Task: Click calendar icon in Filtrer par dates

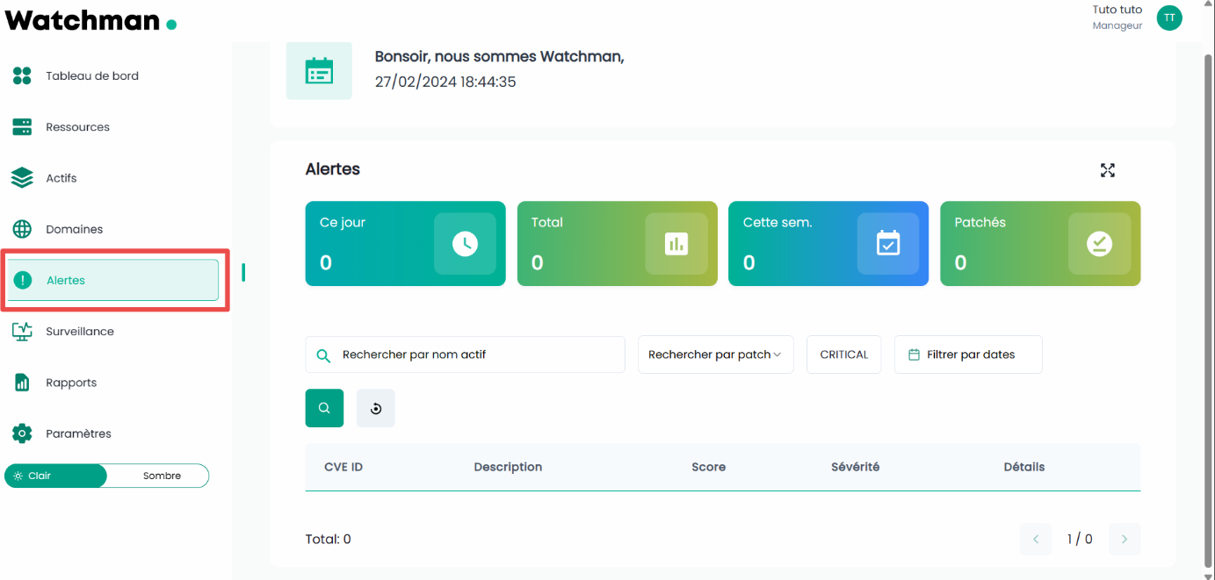Action: coord(914,354)
